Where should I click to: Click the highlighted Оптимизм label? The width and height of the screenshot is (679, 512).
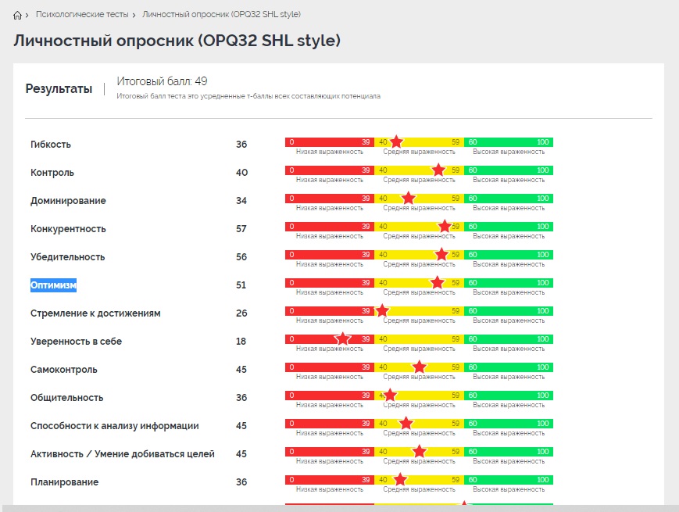pyautogui.click(x=53, y=285)
